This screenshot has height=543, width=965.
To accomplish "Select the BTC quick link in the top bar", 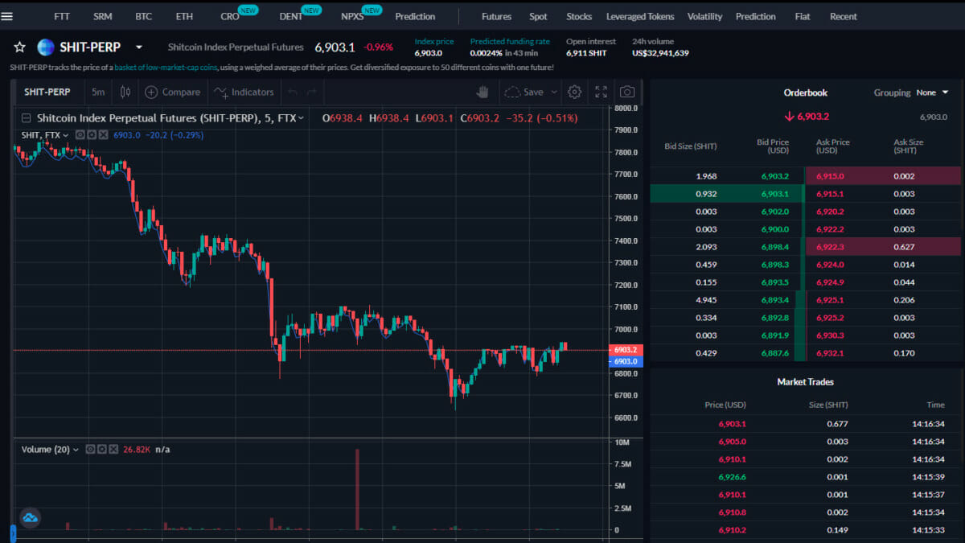I will [x=143, y=16].
